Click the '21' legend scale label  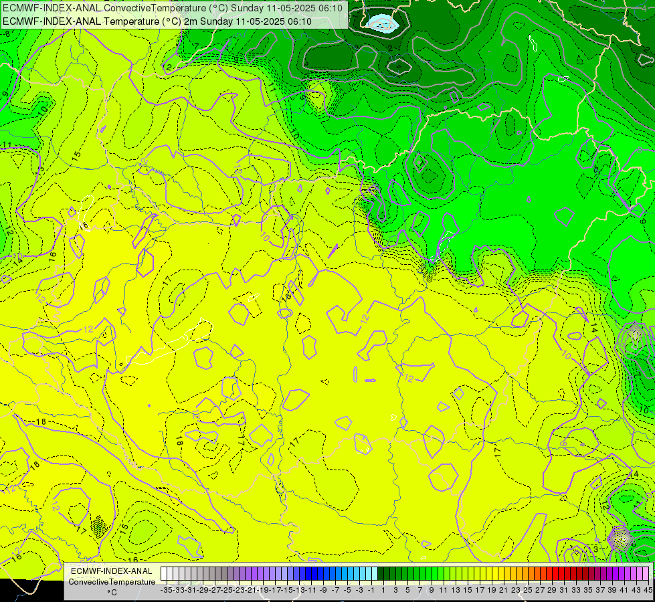(x=504, y=590)
